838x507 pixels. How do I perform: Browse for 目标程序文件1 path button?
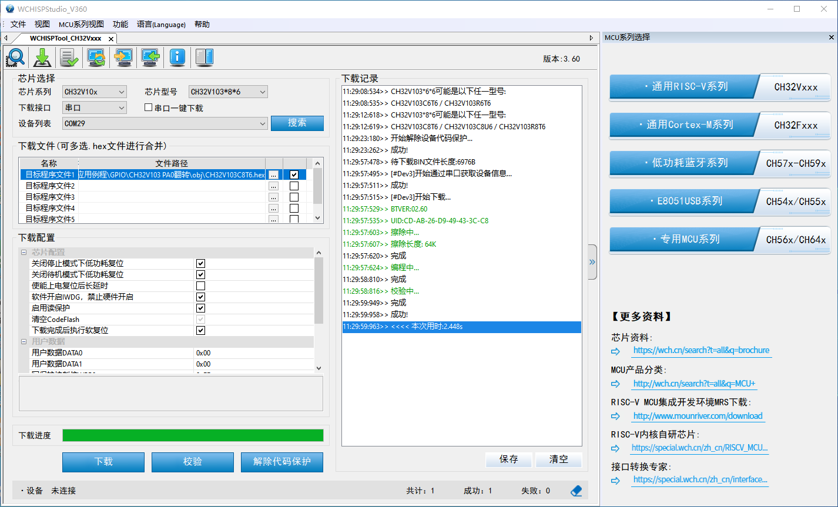(x=273, y=175)
